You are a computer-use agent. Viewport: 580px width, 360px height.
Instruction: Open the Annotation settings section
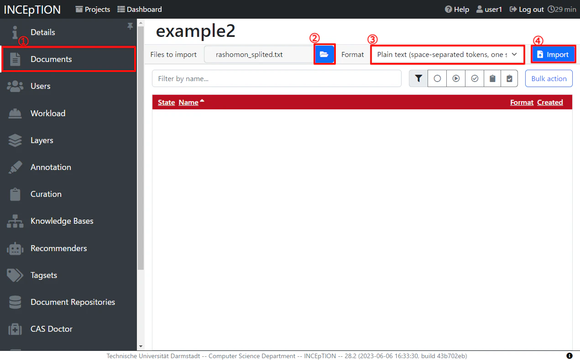click(68, 167)
